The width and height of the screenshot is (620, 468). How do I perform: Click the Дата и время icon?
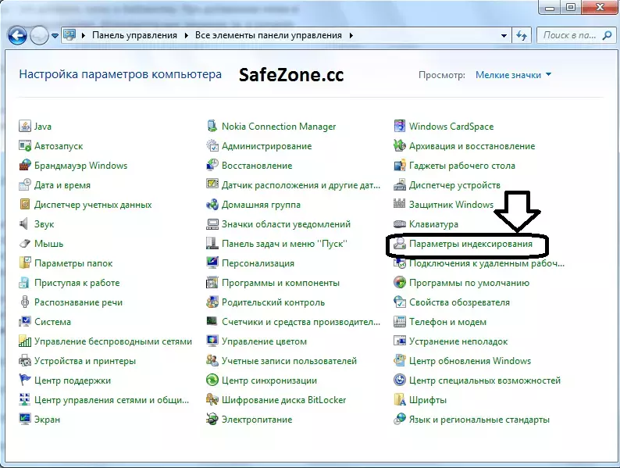[x=25, y=184]
